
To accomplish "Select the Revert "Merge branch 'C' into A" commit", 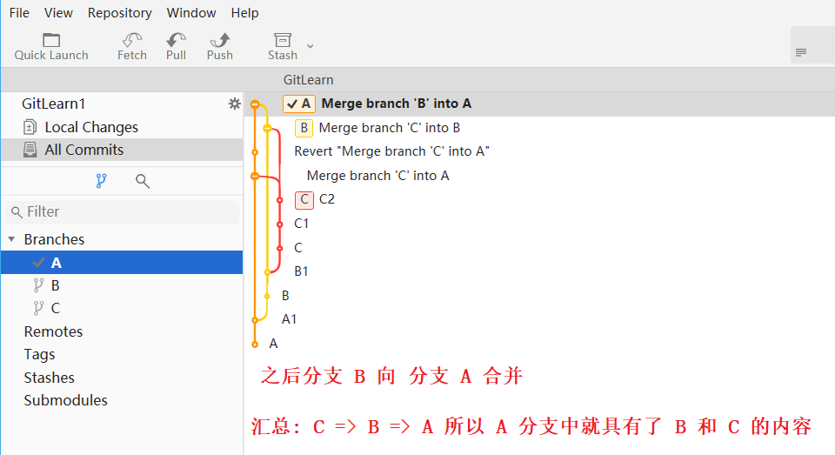I will coord(391,151).
